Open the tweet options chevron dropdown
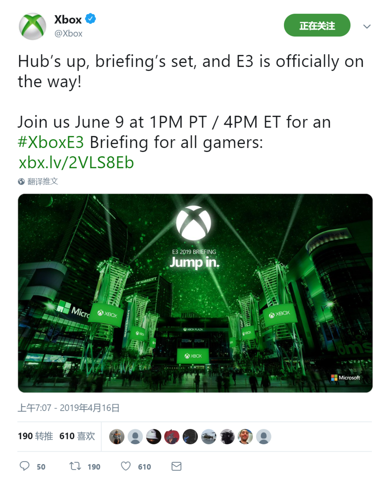 367,26
